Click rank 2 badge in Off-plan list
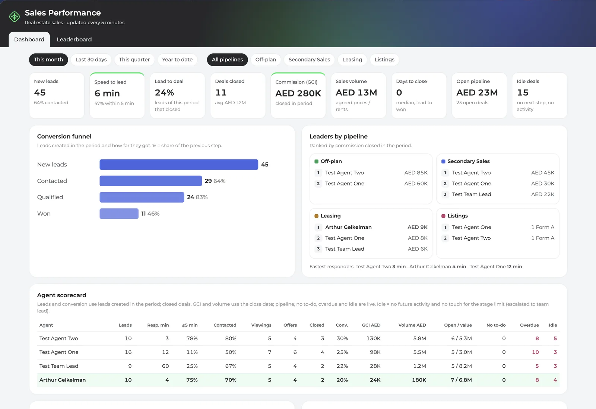The width and height of the screenshot is (596, 409). point(318,184)
